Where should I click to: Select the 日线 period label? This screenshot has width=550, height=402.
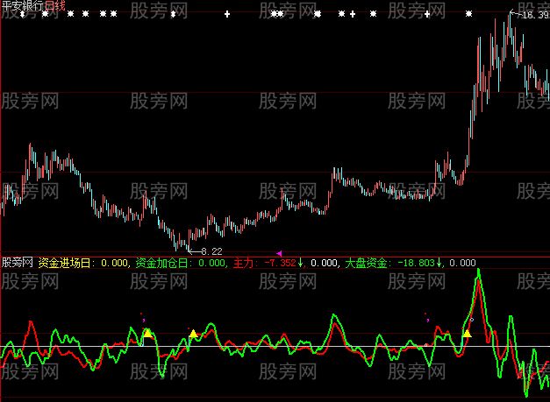(56, 5)
